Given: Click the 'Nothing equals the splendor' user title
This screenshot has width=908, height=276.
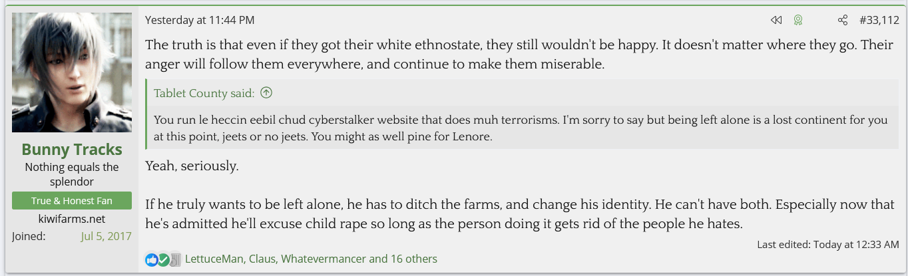Looking at the screenshot, I should (72, 174).
